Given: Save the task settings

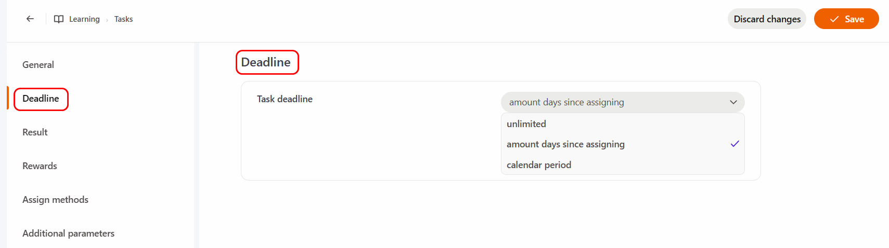Looking at the screenshot, I should 846,19.
